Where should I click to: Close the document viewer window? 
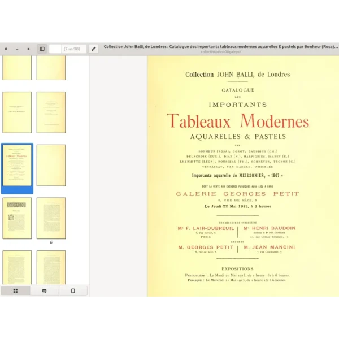click(x=6, y=49)
